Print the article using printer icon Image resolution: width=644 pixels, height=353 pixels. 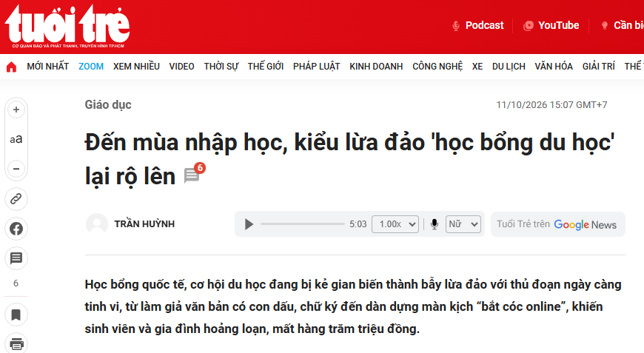point(16,343)
